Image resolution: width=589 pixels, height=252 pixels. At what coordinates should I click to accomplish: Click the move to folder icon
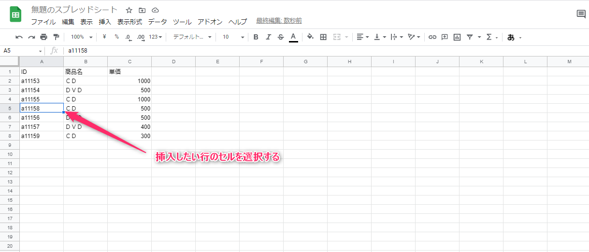(x=142, y=10)
